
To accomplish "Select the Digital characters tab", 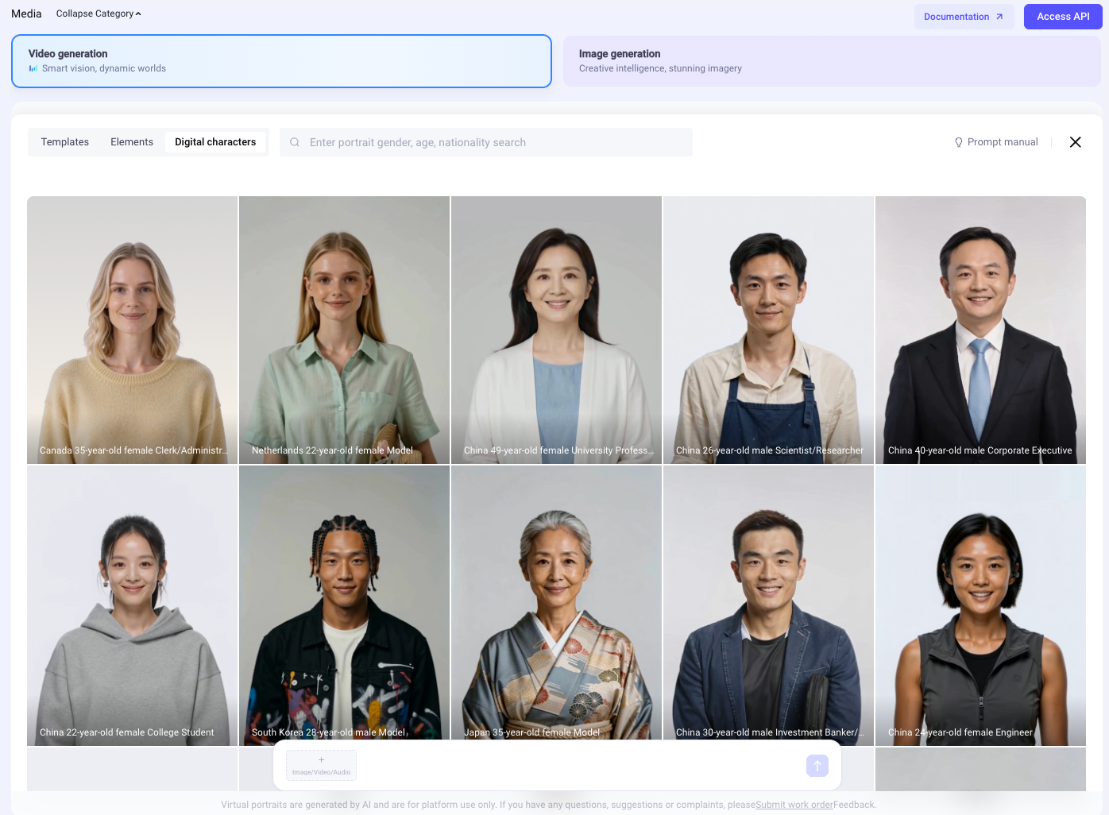I will [x=215, y=142].
